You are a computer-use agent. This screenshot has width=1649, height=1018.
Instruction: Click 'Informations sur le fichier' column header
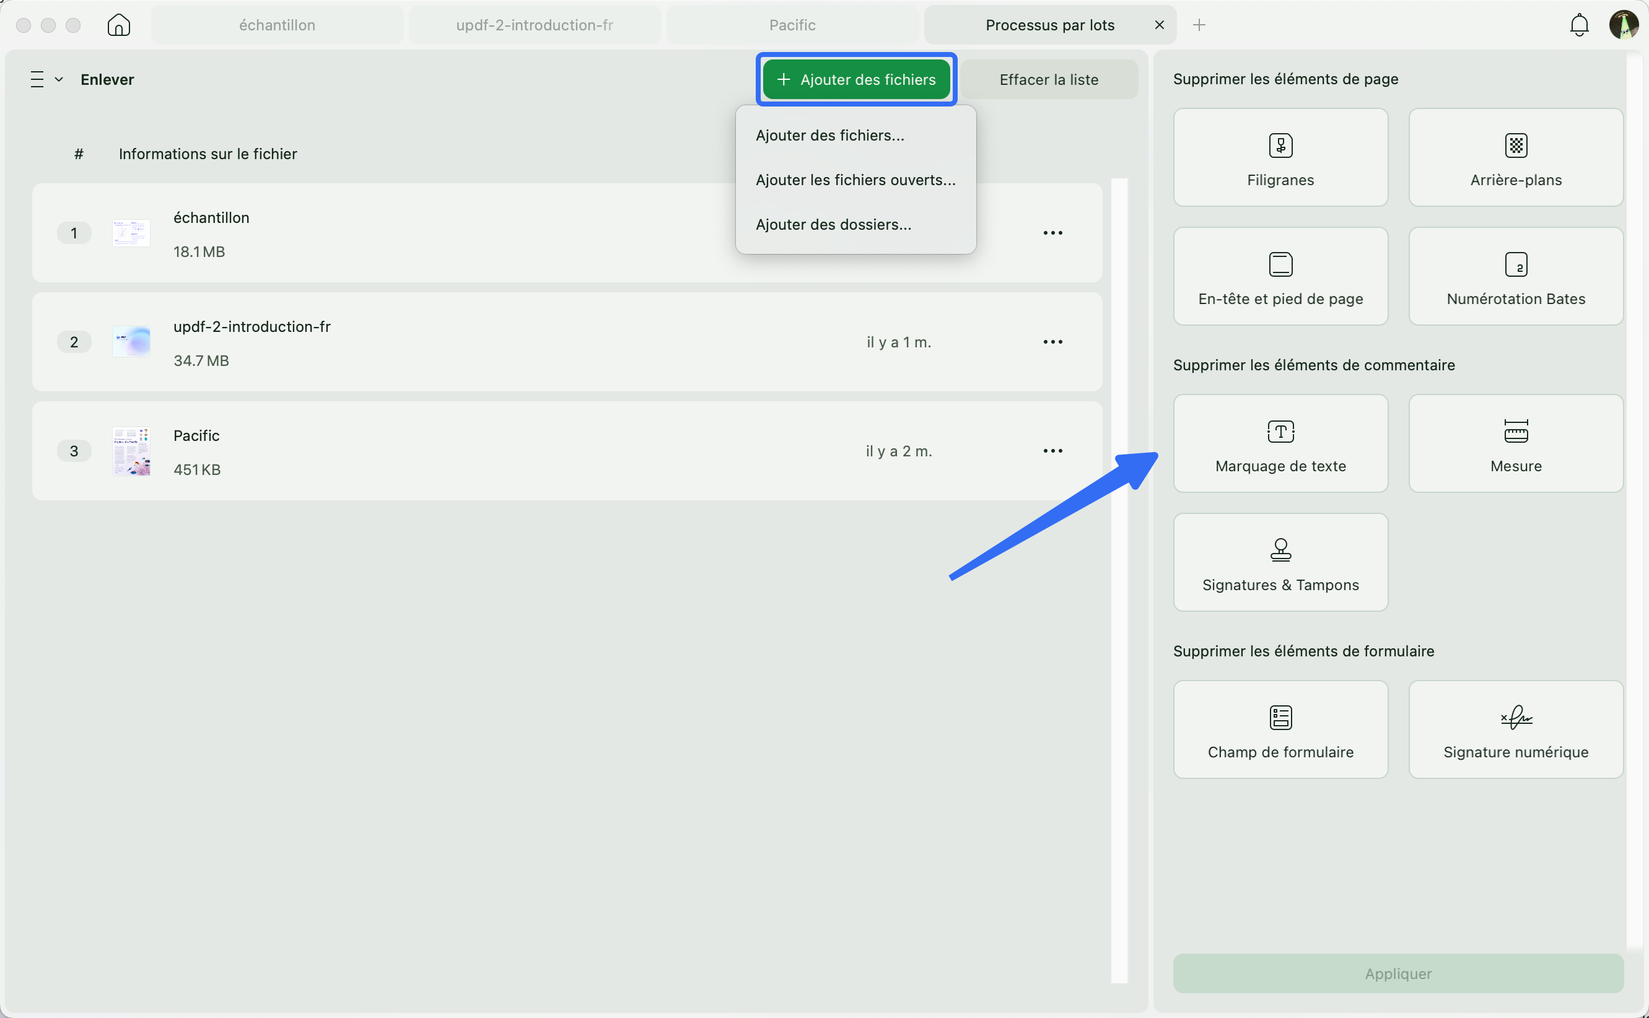pos(208,154)
